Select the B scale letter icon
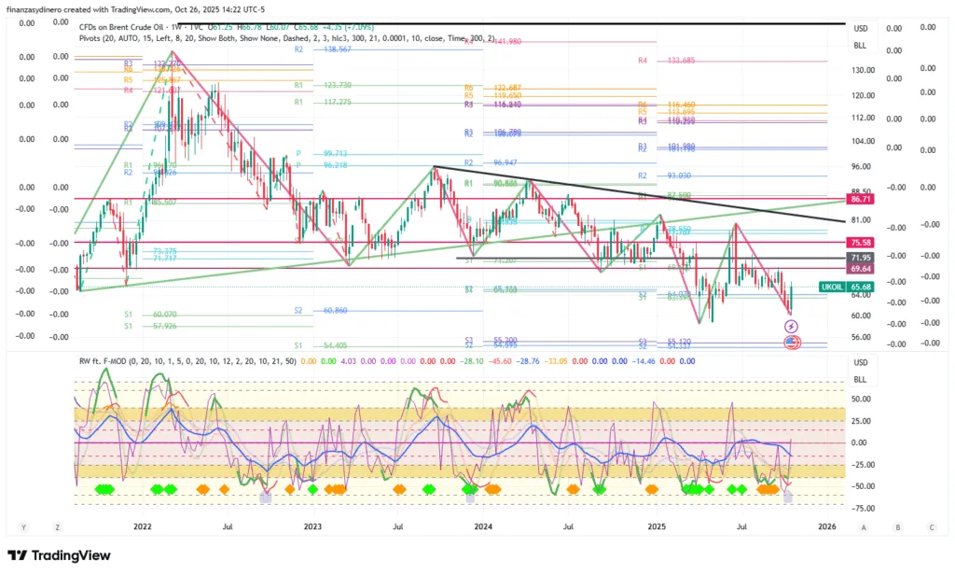The image size is (955, 575). click(896, 526)
